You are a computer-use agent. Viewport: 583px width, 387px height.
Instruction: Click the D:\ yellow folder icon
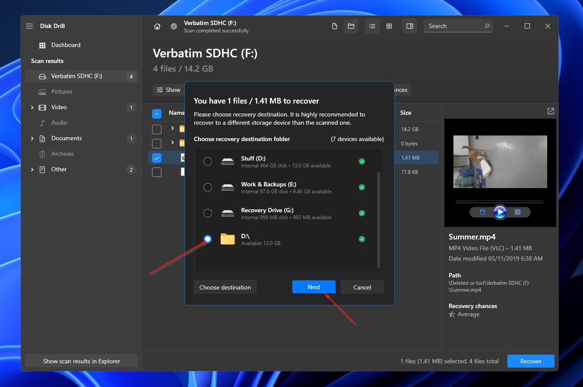click(x=228, y=239)
